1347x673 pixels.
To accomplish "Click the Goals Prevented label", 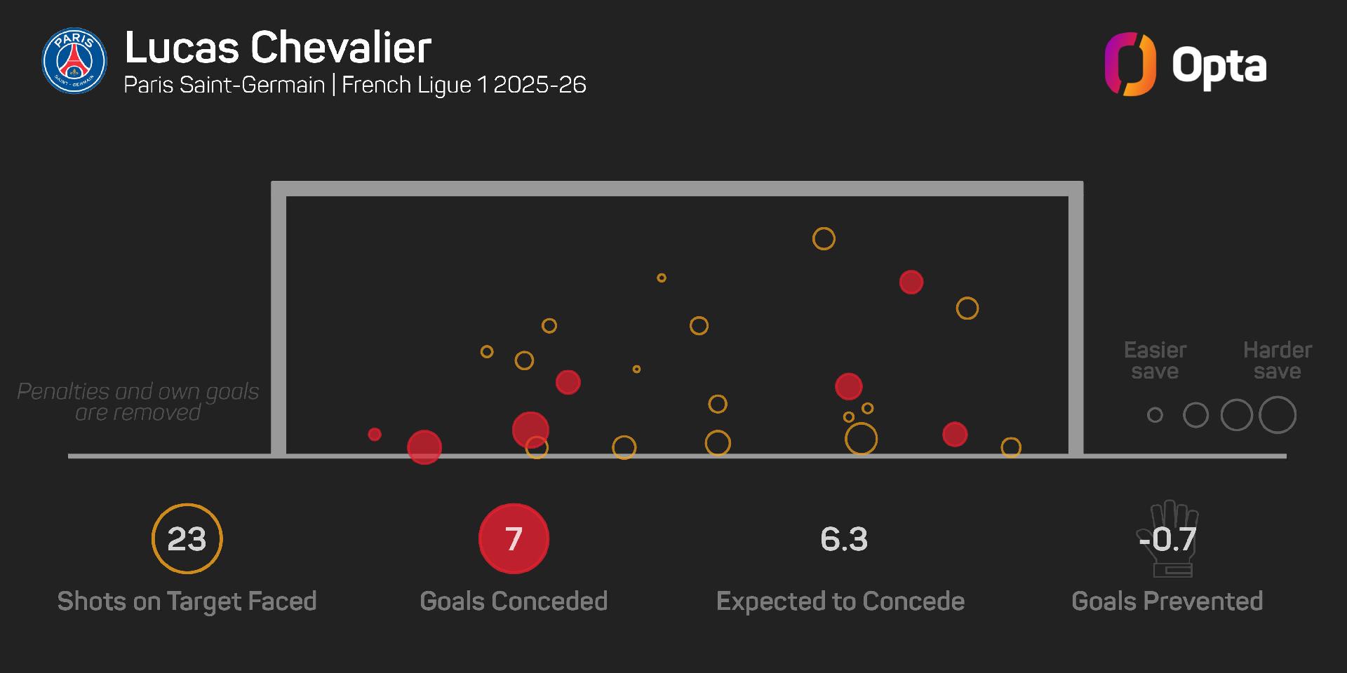I will pos(1167,601).
